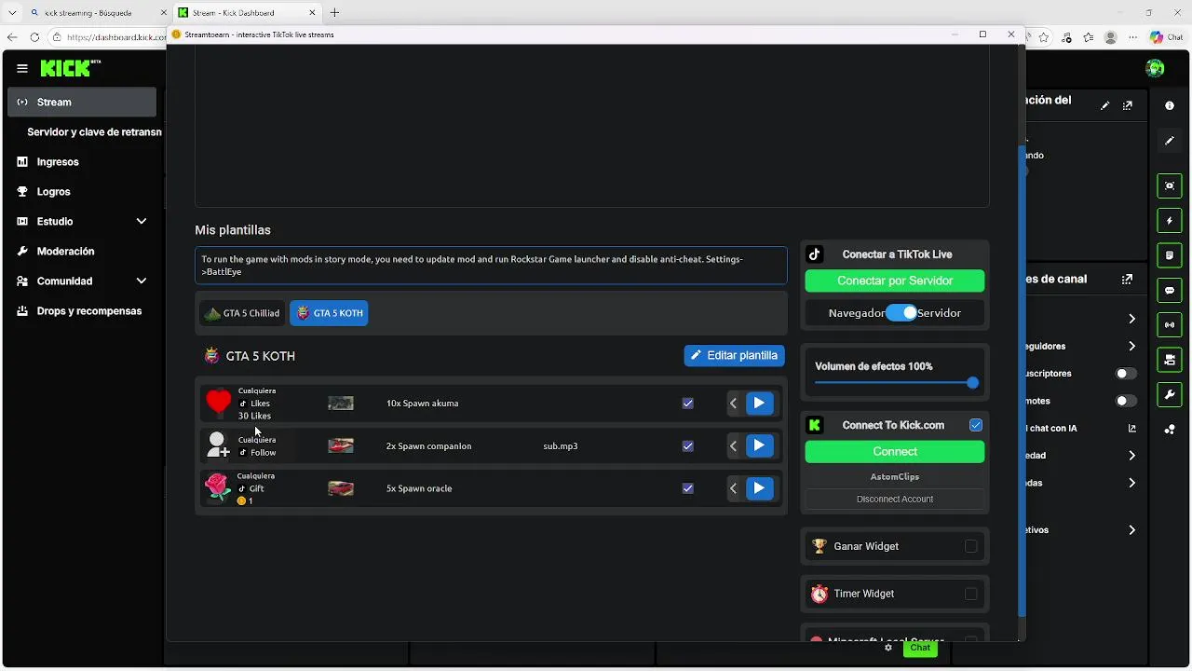Click the Follow person trigger icon
The image size is (1192, 671).
(x=218, y=445)
